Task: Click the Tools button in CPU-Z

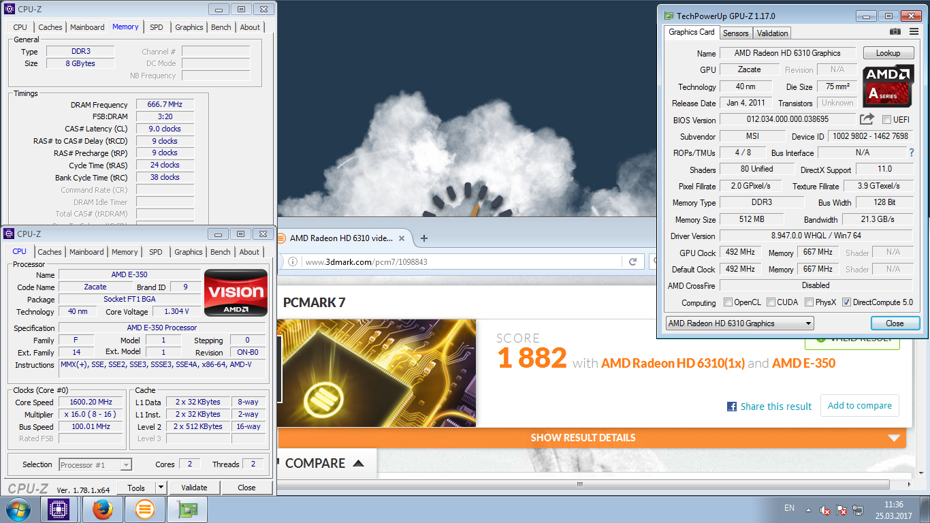Action: (x=136, y=488)
